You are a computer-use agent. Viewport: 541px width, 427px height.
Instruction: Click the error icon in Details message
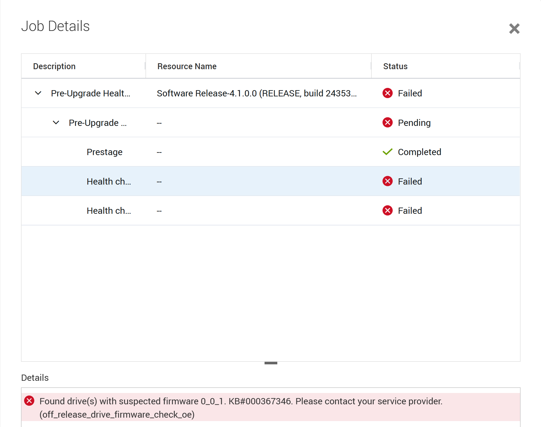click(x=29, y=401)
